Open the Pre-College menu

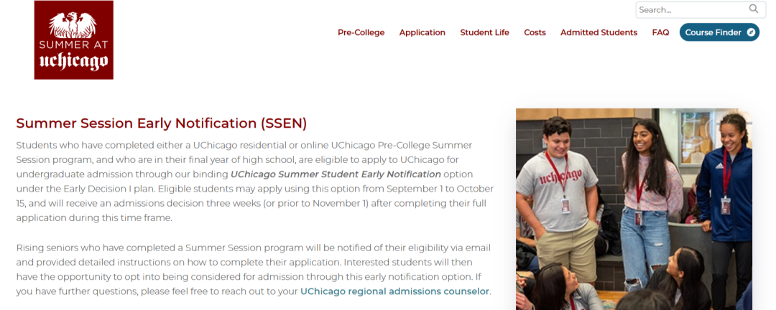point(361,32)
